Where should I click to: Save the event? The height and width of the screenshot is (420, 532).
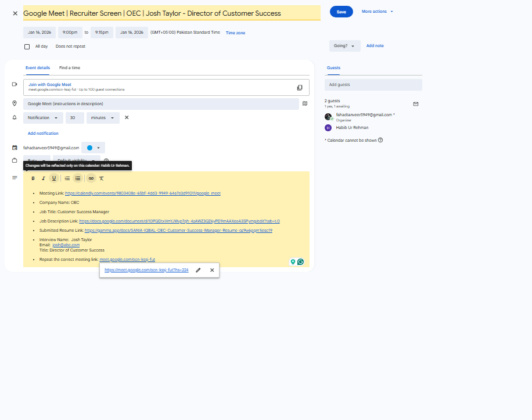tap(342, 12)
